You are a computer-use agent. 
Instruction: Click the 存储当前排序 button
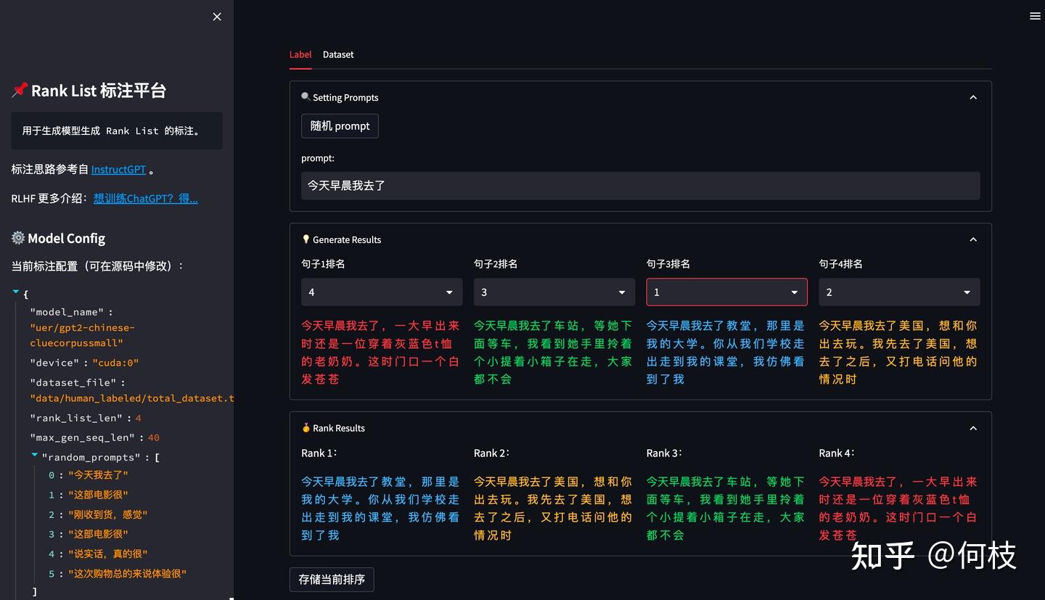(332, 580)
